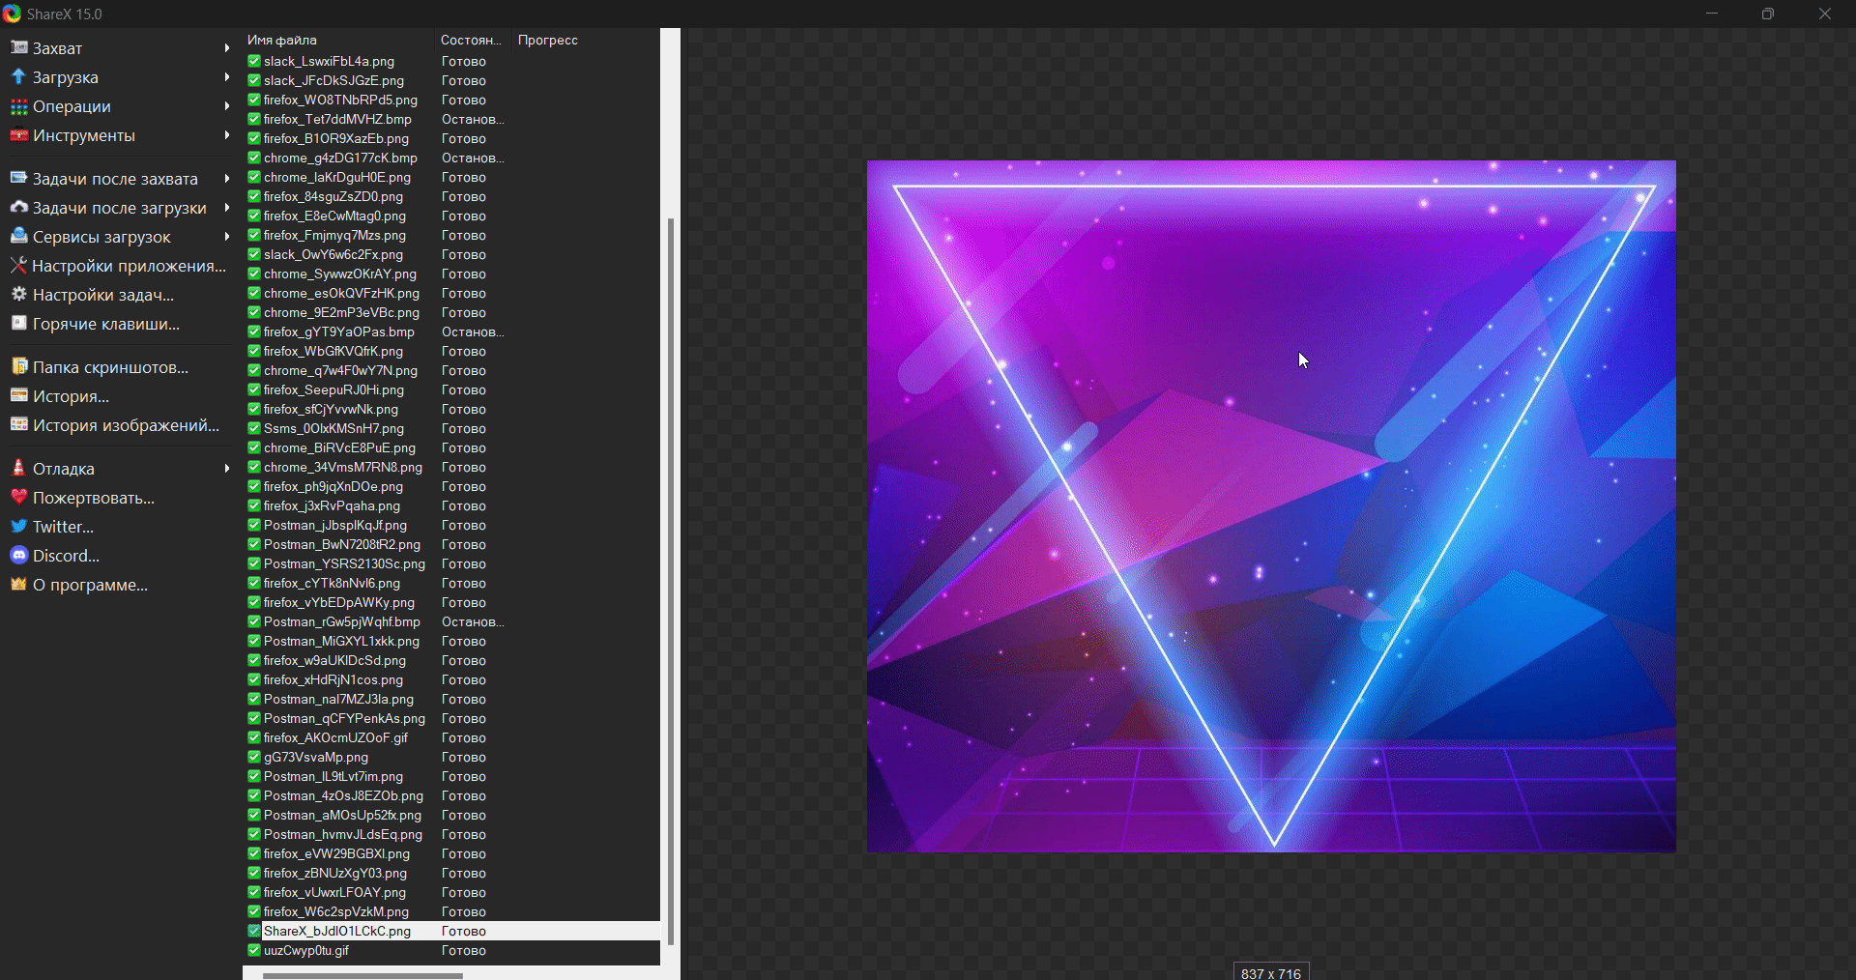Expand the Инструменты submenu arrow

coord(227,134)
